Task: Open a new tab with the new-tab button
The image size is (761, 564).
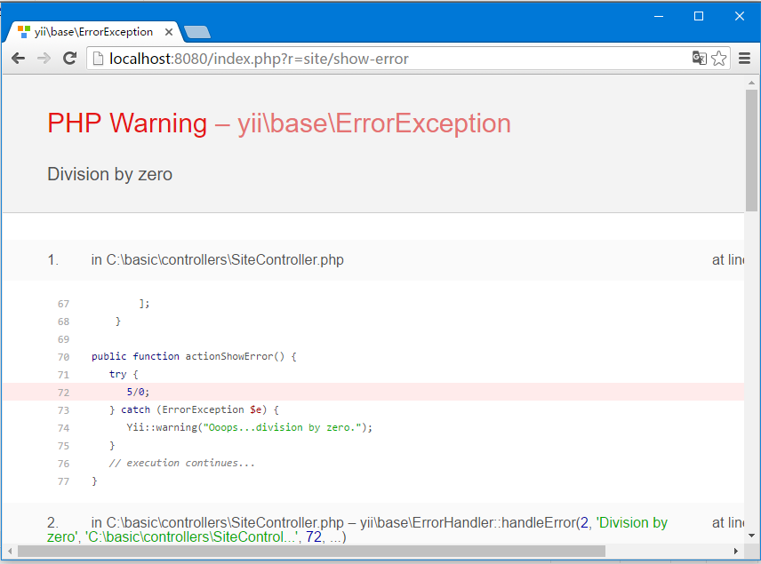Action: [197, 32]
